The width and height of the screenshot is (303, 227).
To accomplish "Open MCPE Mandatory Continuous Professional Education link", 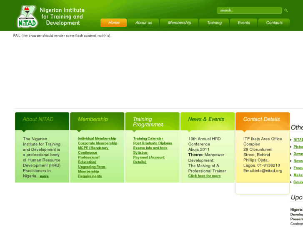I will tap(93, 155).
